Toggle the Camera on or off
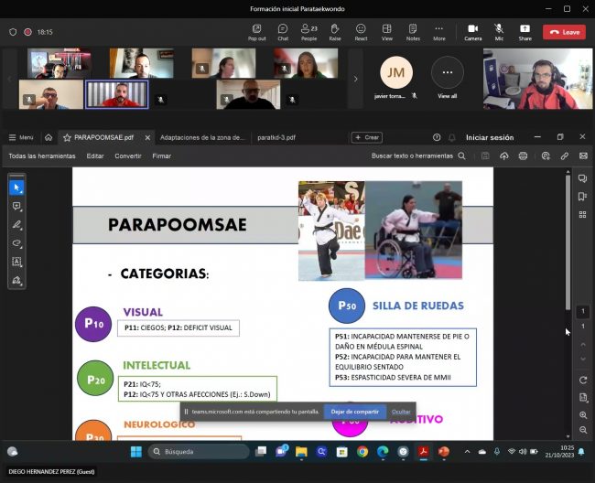The width and height of the screenshot is (595, 483). [x=472, y=31]
